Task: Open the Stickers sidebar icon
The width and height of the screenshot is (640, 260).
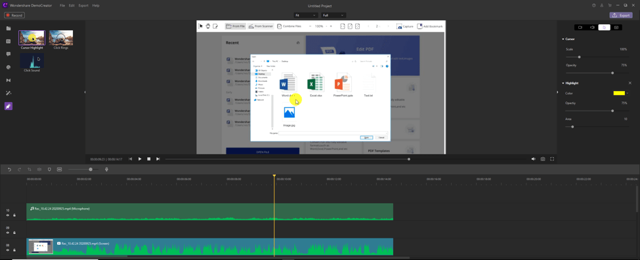Action: (x=9, y=67)
